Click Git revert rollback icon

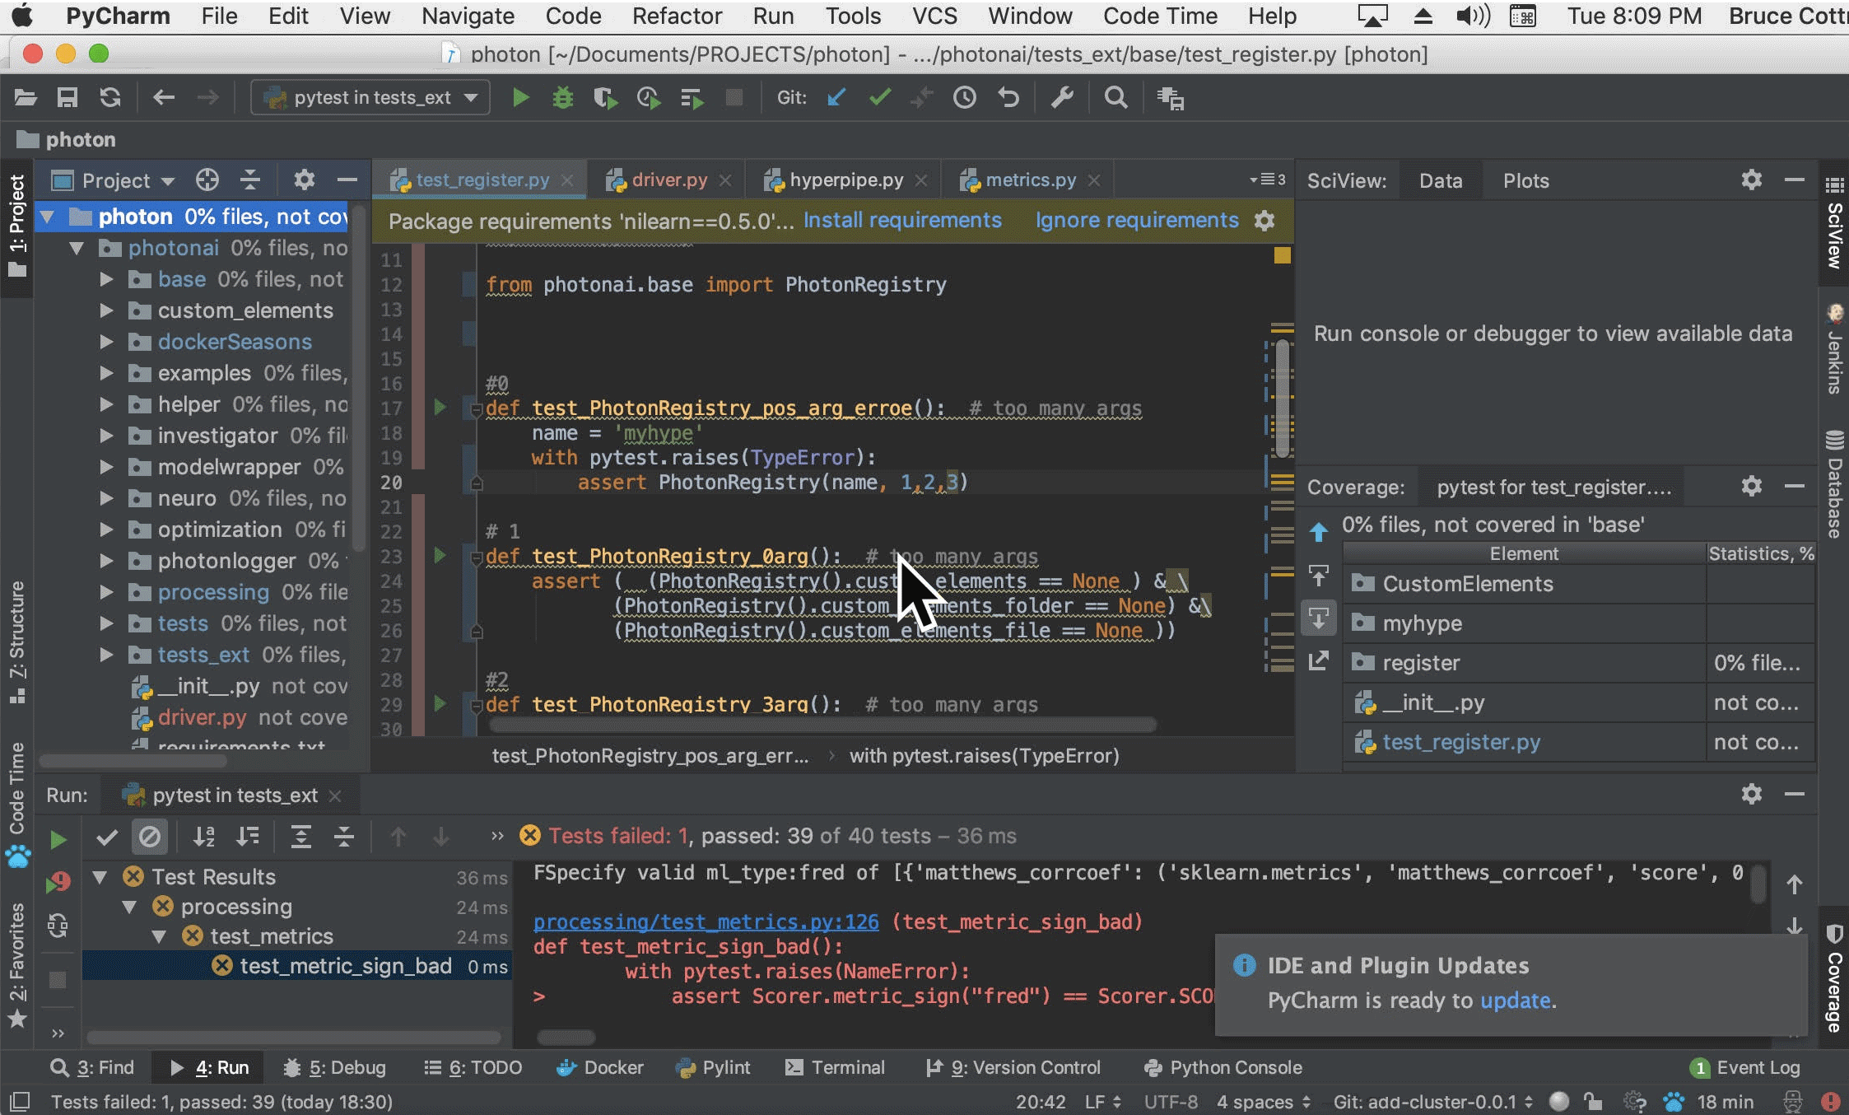[x=1008, y=98]
